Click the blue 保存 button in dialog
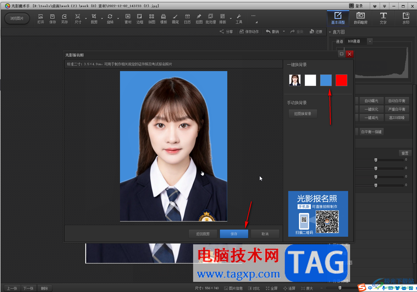This screenshot has width=417, height=292. 234,234
